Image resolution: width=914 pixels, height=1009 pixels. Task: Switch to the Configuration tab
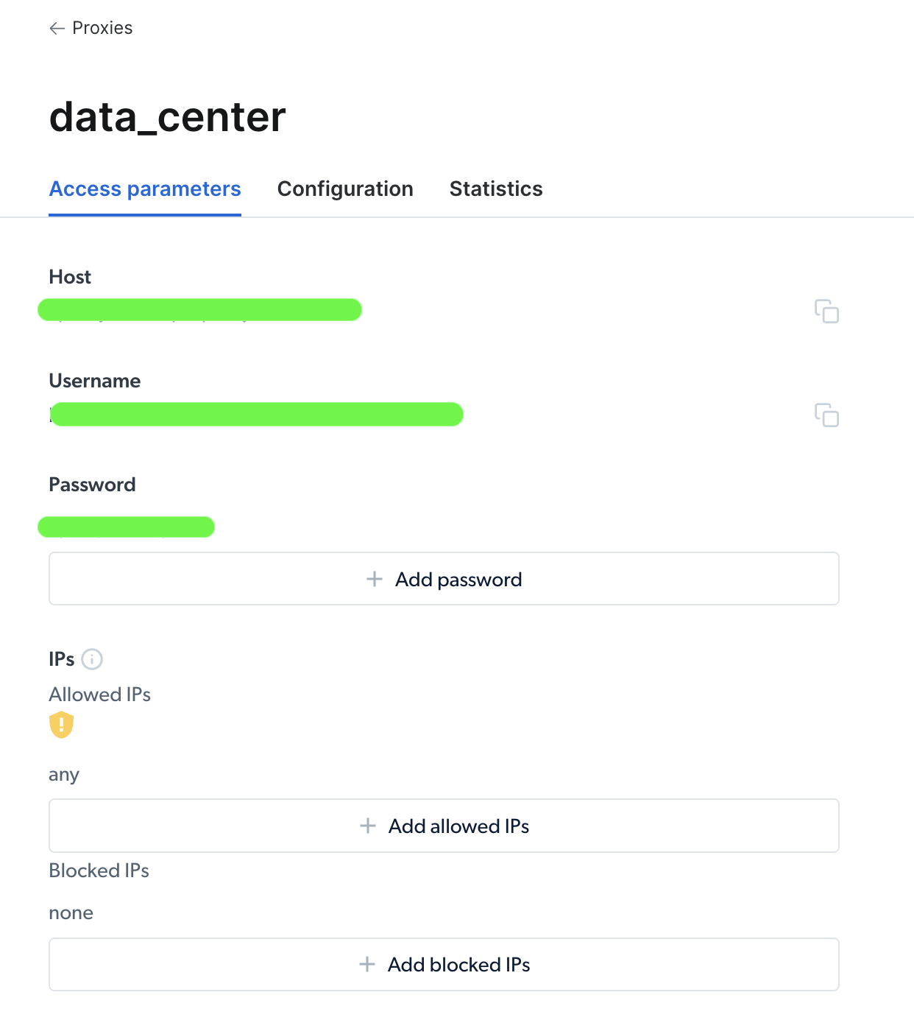pyautogui.click(x=345, y=189)
